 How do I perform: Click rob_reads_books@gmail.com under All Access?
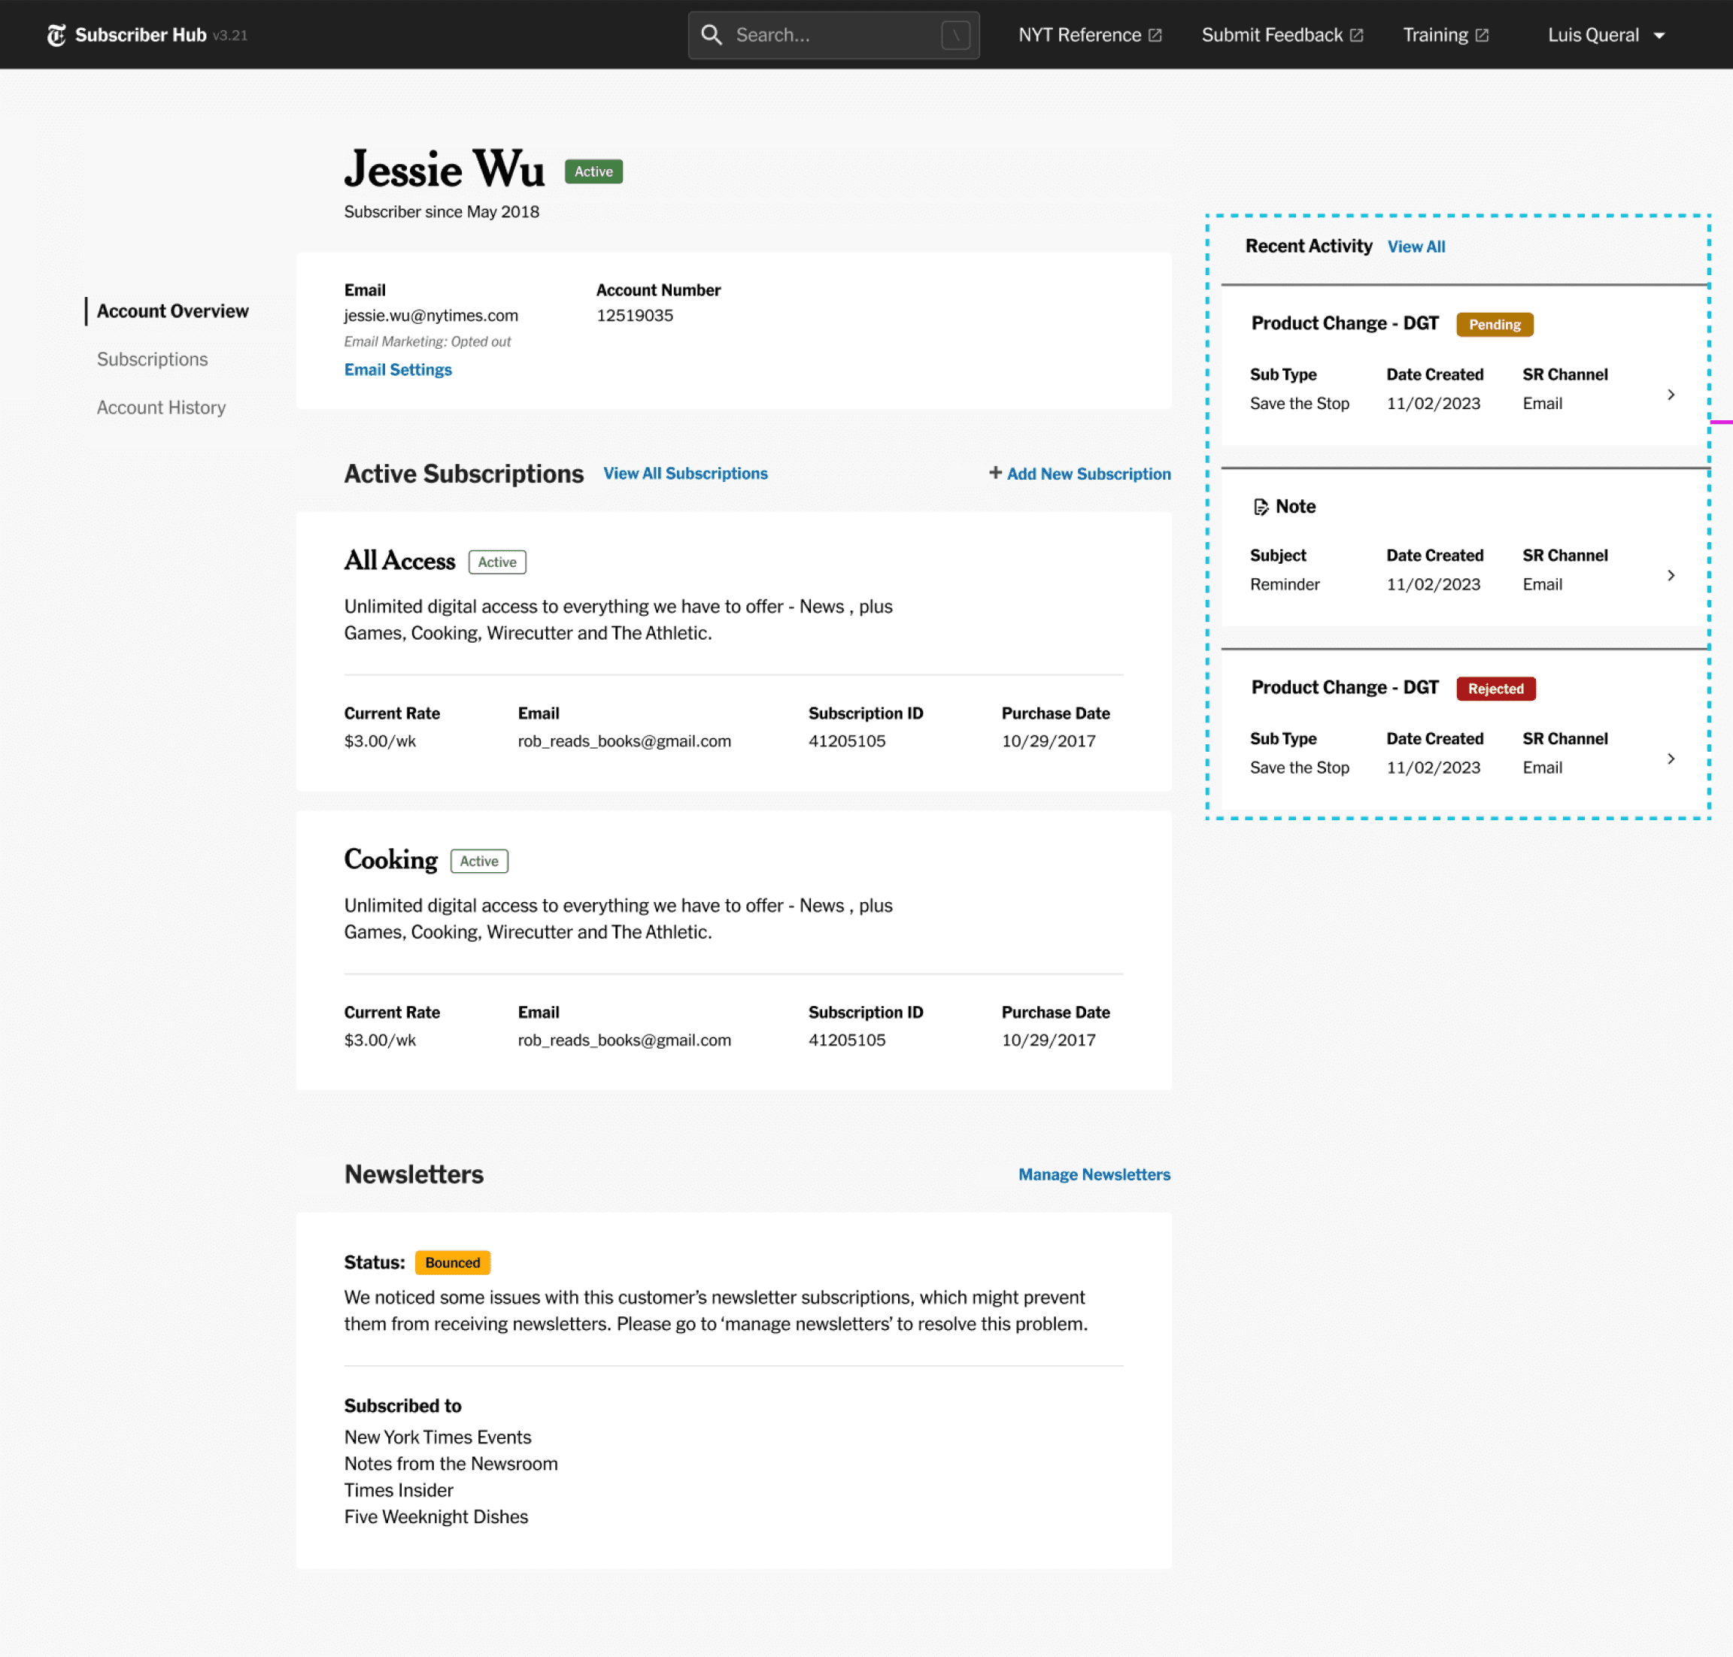click(624, 741)
